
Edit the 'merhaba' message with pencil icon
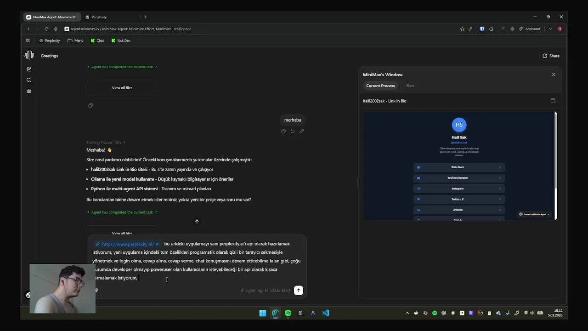(x=302, y=131)
